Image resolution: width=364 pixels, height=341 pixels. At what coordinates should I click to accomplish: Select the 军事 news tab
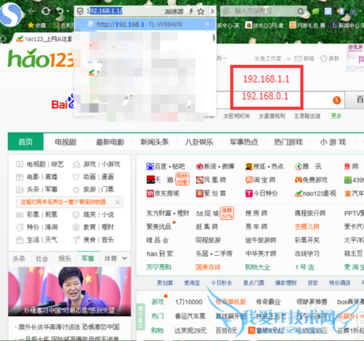pos(87,258)
